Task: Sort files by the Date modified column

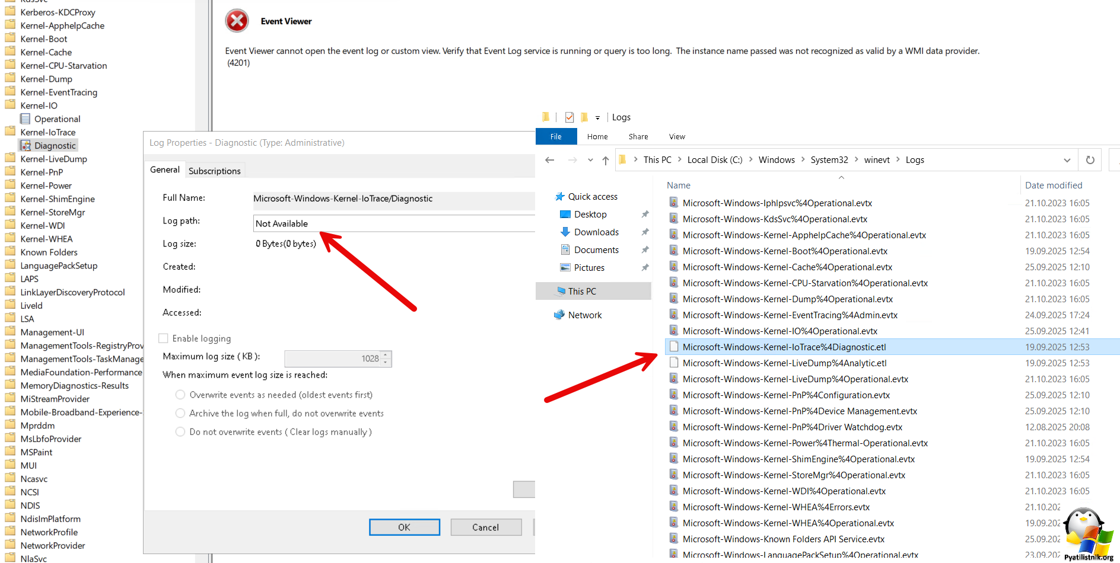Action: pos(1054,185)
